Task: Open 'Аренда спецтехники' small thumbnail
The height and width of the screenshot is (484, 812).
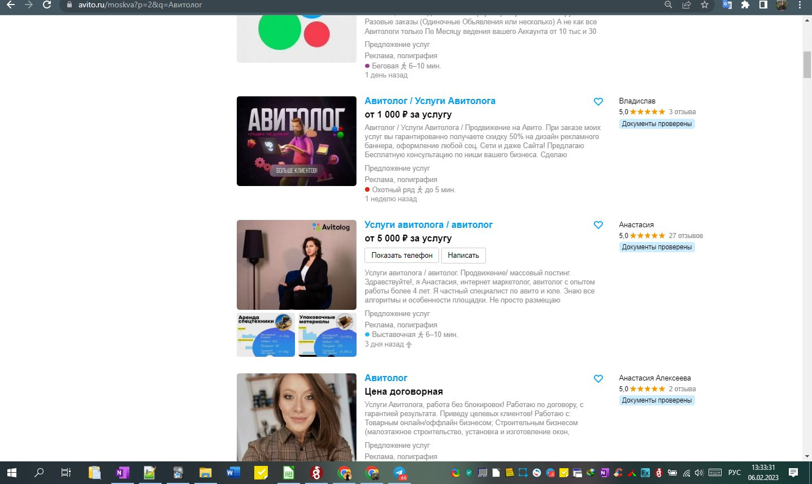Action: [x=266, y=335]
